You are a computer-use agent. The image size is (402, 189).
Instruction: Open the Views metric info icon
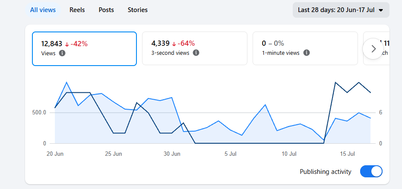point(62,53)
